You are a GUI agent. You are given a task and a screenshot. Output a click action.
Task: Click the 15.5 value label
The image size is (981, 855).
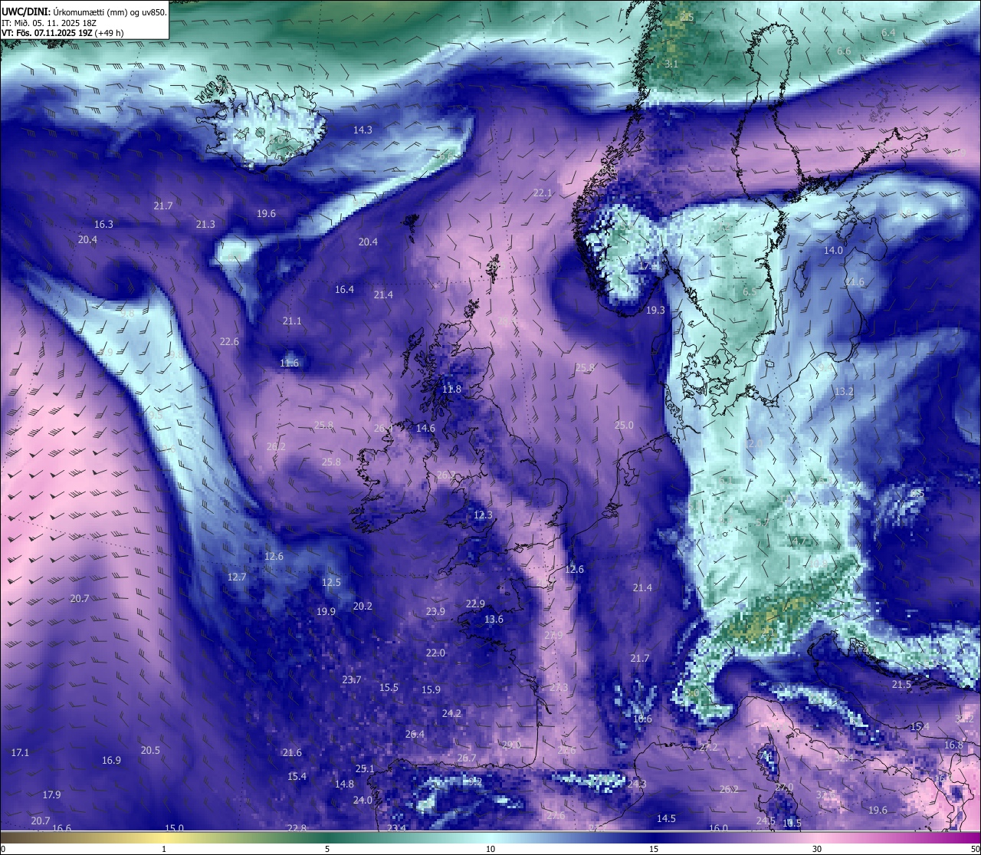[389, 688]
